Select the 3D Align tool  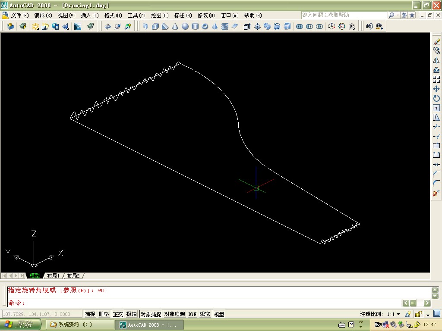coord(352,26)
